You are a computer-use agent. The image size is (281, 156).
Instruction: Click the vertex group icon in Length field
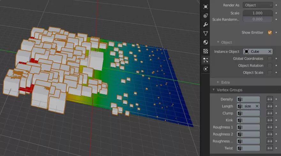point(240,106)
